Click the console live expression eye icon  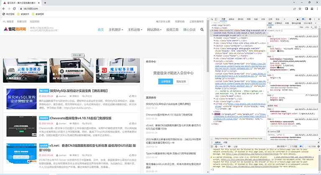coord(229,146)
